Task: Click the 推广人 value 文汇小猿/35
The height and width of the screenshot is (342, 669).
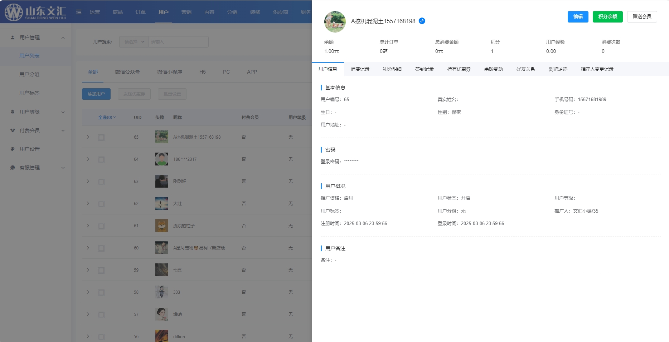Action: [x=586, y=211]
